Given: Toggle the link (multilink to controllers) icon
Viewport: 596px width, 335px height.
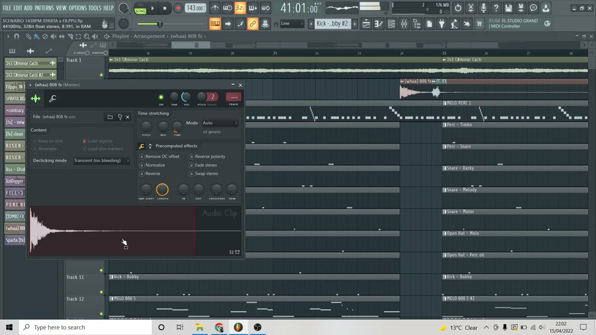Looking at the screenshot, I should coord(253,24).
